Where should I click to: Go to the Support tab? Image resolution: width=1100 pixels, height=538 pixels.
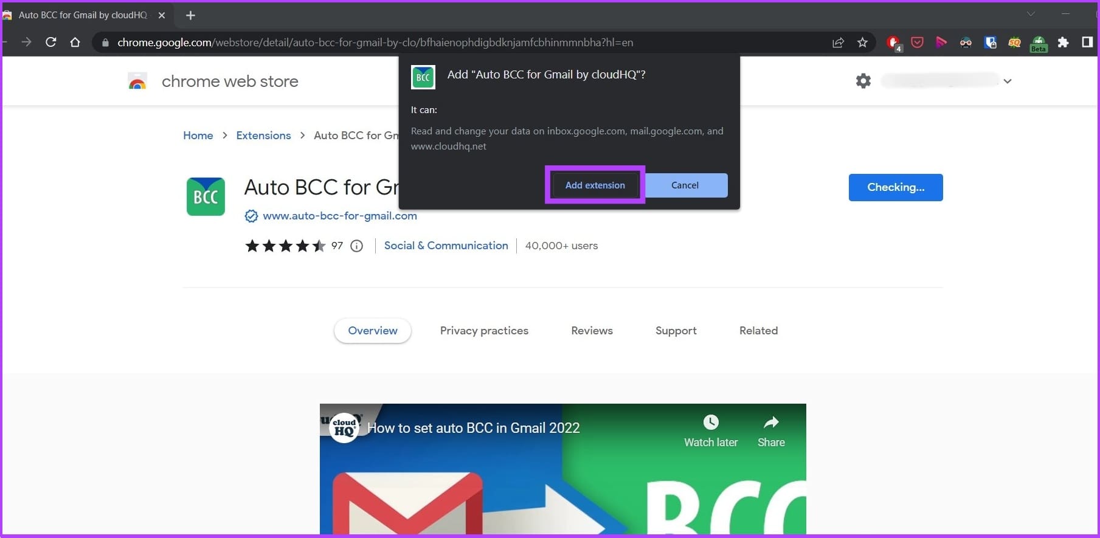pos(676,331)
